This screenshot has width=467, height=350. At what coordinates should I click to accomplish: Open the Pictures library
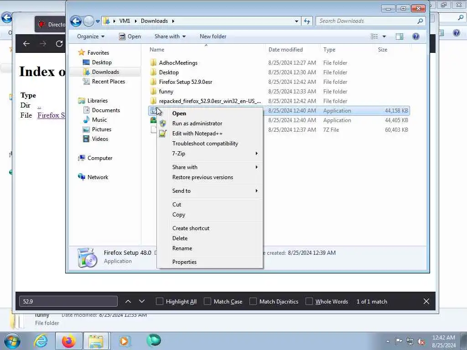[x=97, y=129]
